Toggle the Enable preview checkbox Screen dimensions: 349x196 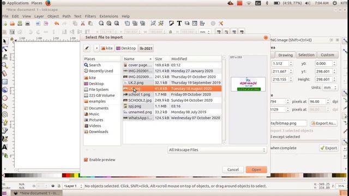pos(86,160)
